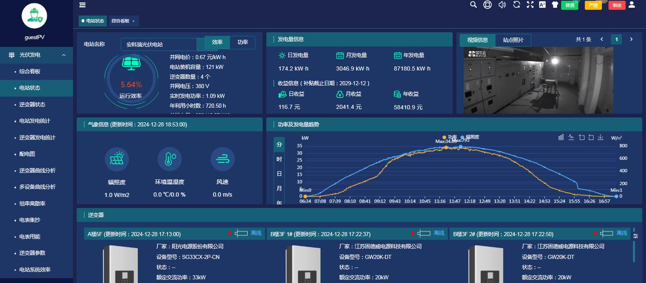The height and width of the screenshot is (283, 646).
Task: Activate the chart area zoom icon
Action: coord(582,137)
